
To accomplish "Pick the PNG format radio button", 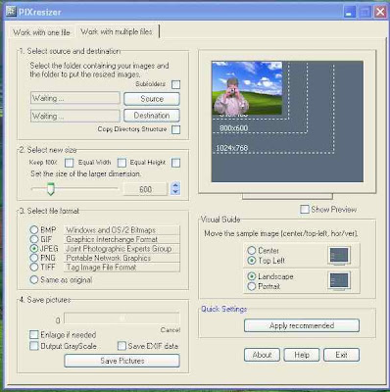I will point(34,258).
